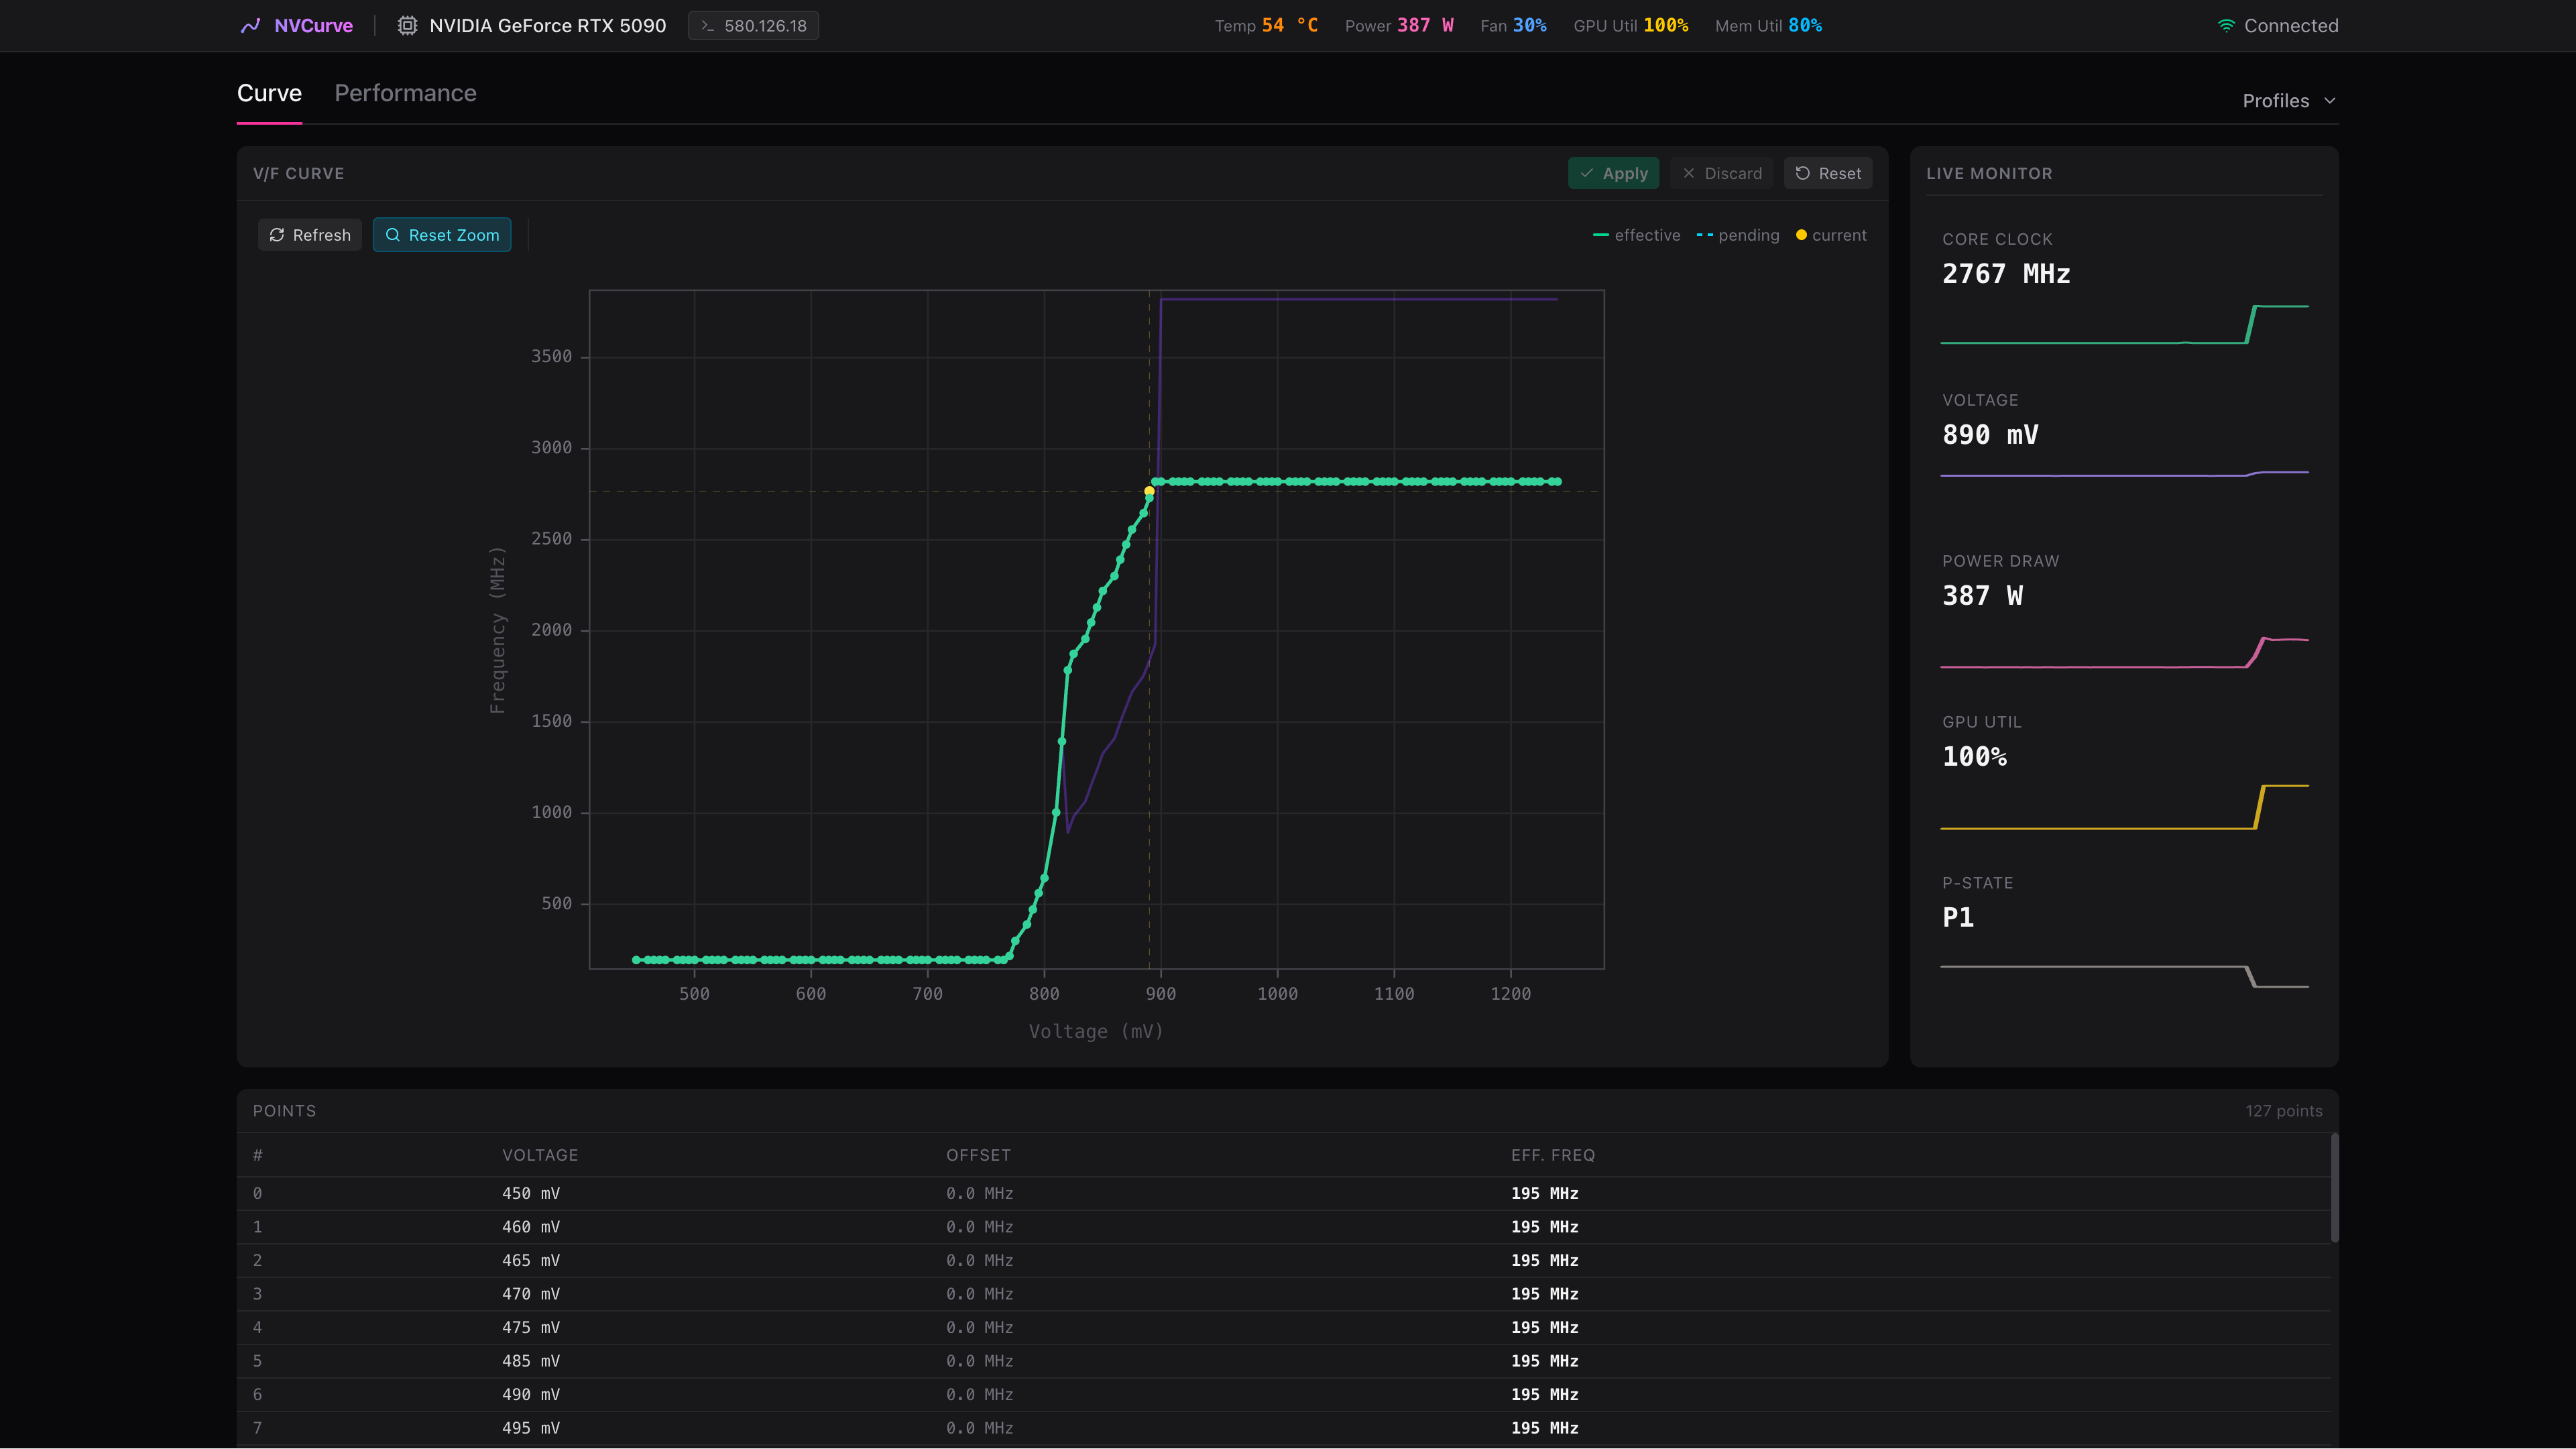Click the terminal icon in driver version badge

pyautogui.click(x=708, y=26)
